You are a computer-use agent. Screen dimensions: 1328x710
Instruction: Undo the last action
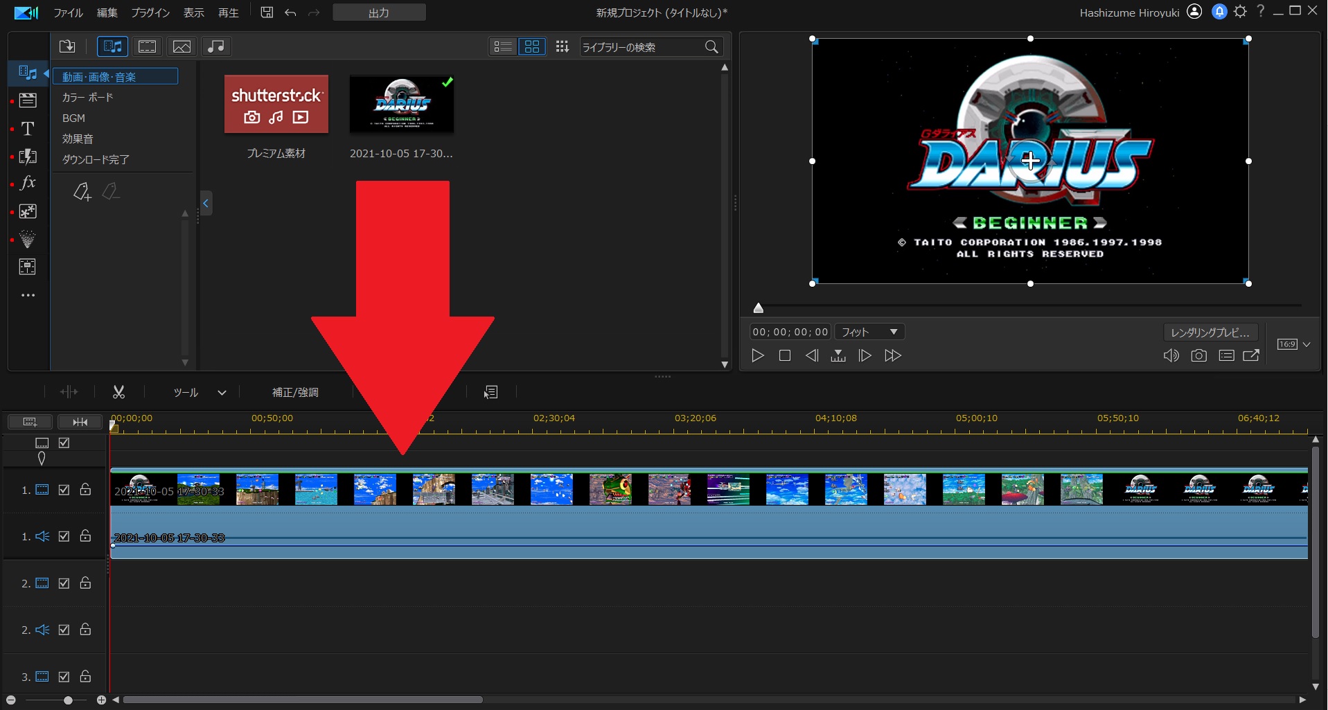pyautogui.click(x=290, y=12)
